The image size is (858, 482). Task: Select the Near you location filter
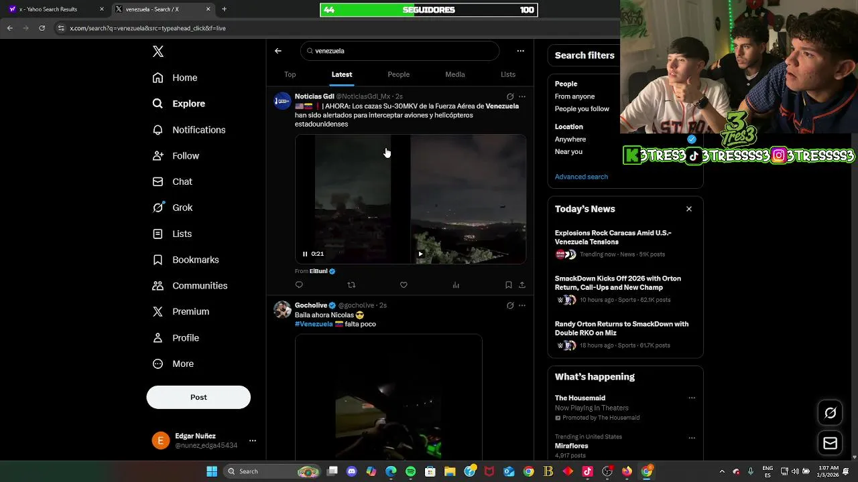coord(568,152)
